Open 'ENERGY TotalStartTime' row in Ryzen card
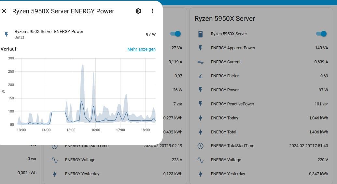 (x=232, y=146)
